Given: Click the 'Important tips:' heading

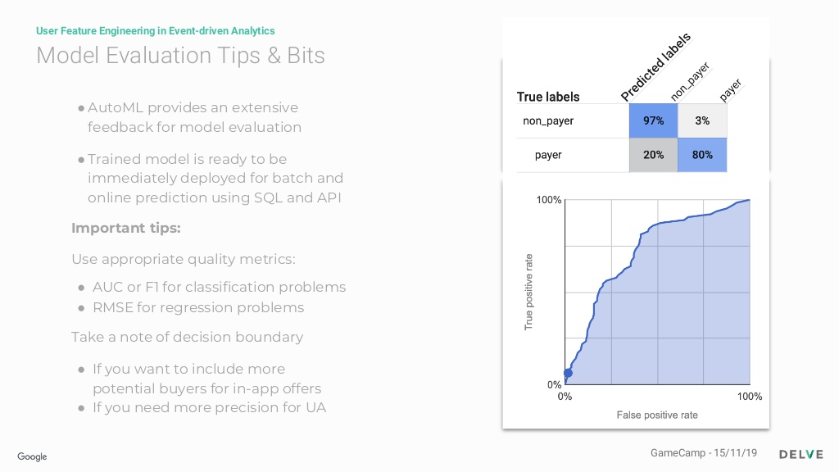Looking at the screenshot, I should coord(125,228).
